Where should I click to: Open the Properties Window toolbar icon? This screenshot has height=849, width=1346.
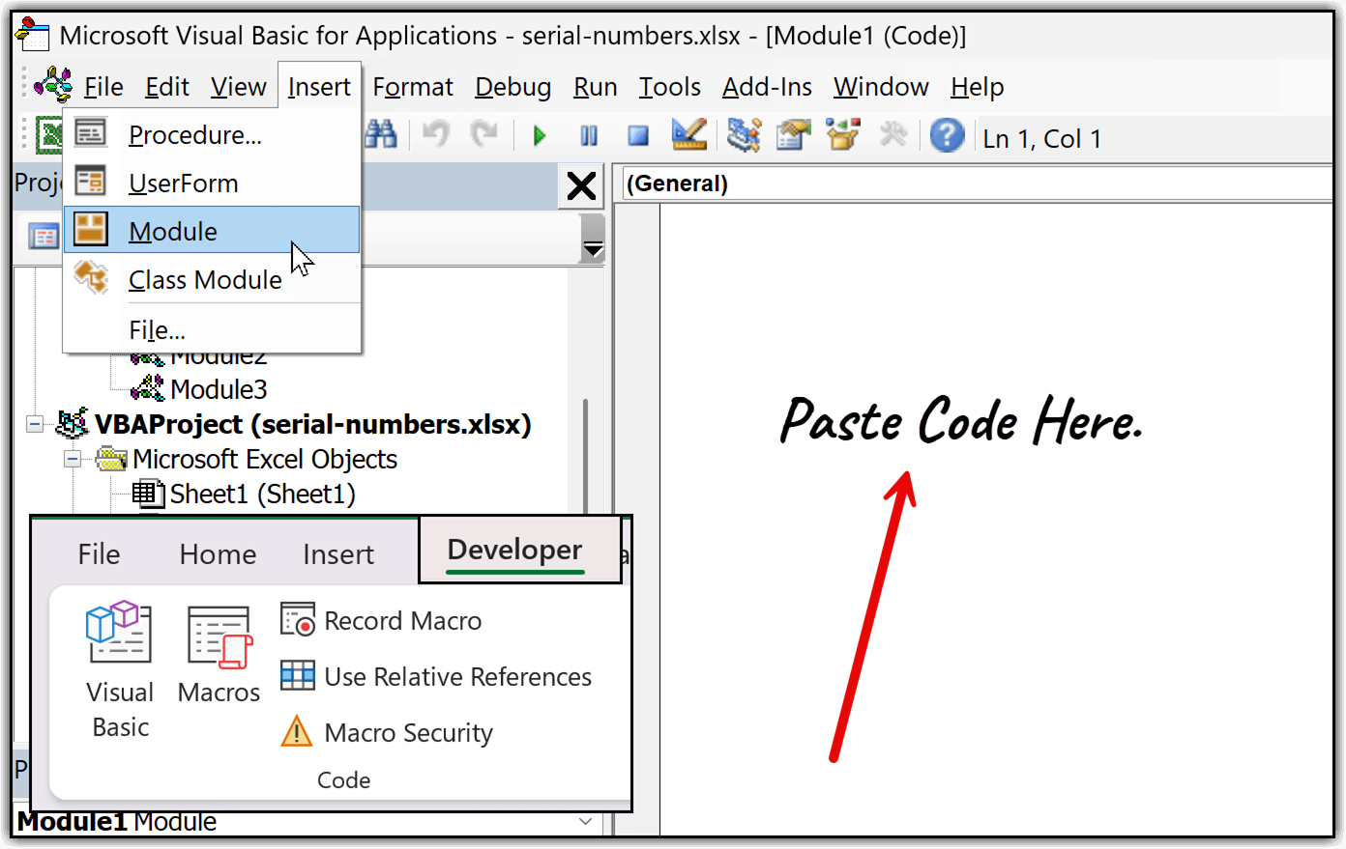point(793,135)
